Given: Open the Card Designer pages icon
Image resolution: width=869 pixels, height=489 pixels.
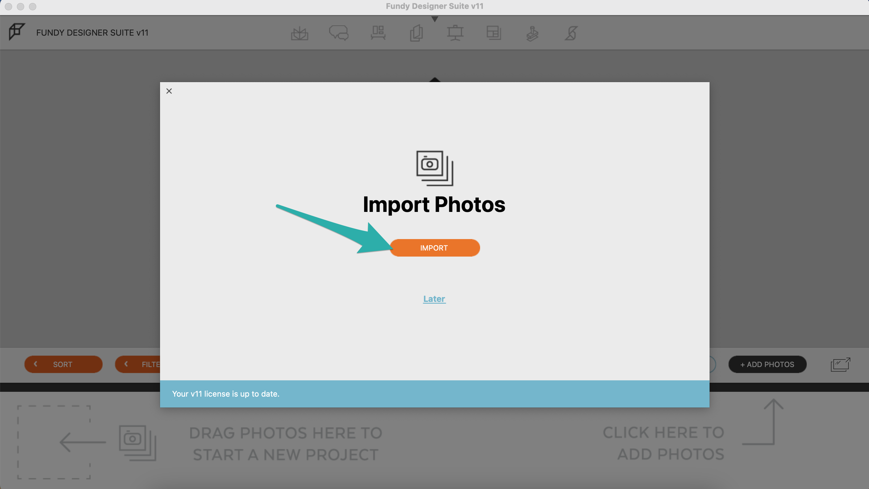Looking at the screenshot, I should coord(417,33).
